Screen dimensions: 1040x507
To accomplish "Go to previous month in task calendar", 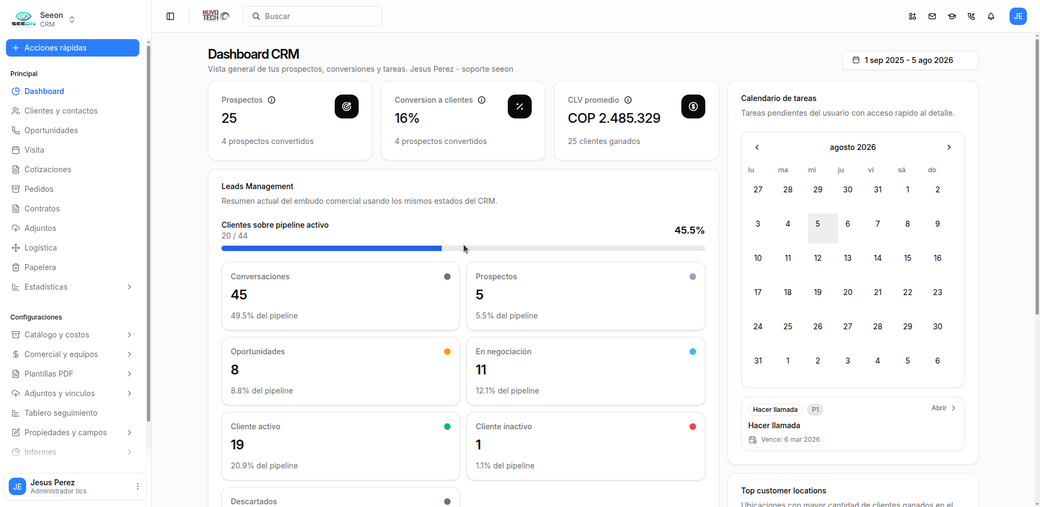I will point(757,147).
